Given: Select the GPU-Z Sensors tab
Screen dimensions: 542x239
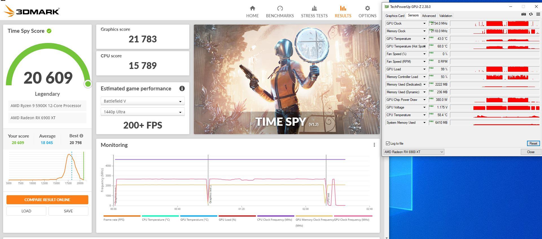Looking at the screenshot, I should pyautogui.click(x=413, y=16).
